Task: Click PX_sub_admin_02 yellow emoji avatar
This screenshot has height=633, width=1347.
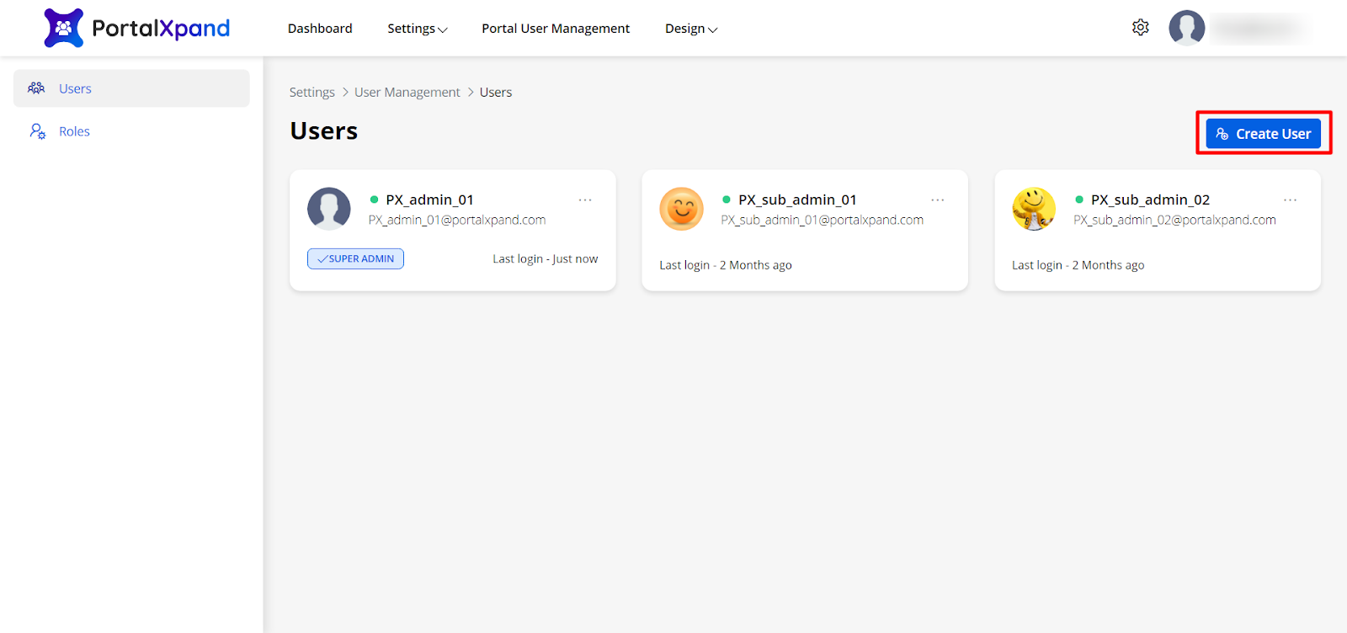Action: point(1034,209)
